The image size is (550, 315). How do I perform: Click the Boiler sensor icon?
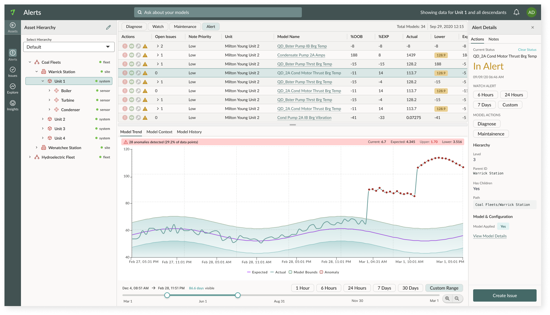pos(56,91)
